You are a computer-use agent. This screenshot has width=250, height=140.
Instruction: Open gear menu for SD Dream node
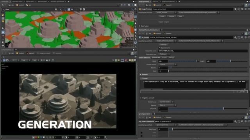pos(236,37)
